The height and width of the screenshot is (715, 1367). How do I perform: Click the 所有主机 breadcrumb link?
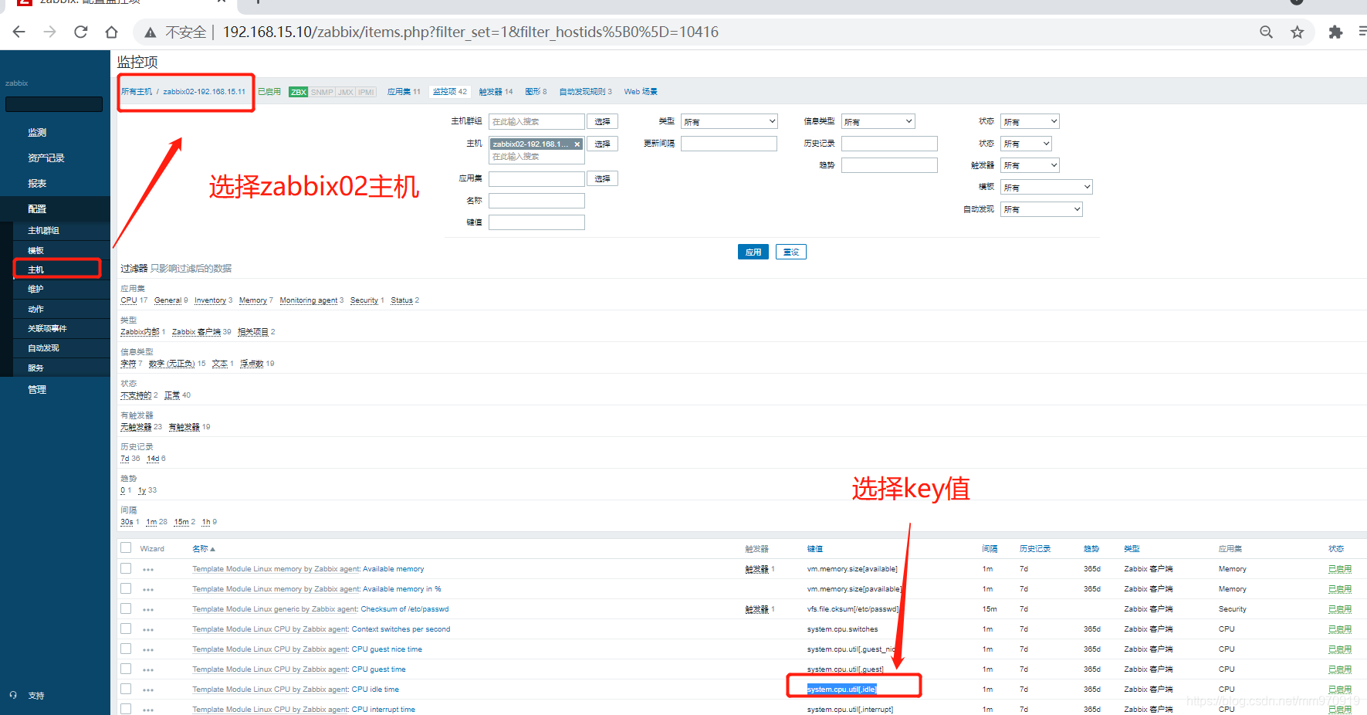point(137,92)
